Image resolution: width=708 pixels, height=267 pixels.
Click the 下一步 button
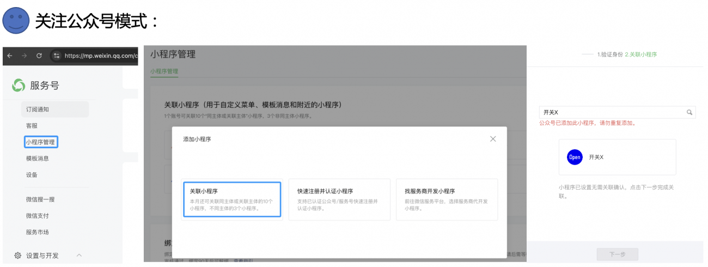pyautogui.click(x=617, y=254)
